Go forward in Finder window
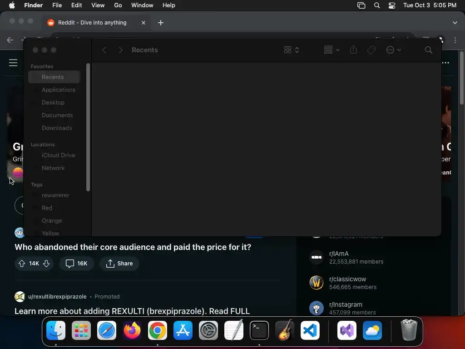Image resolution: width=465 pixels, height=349 pixels. [120, 50]
